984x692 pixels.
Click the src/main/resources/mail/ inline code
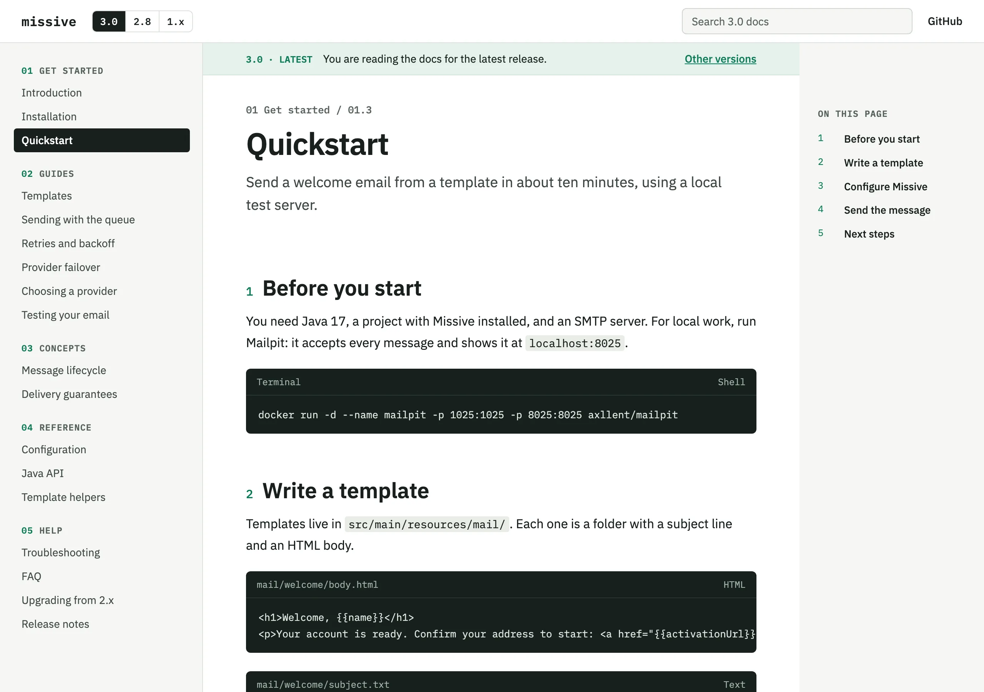(426, 524)
